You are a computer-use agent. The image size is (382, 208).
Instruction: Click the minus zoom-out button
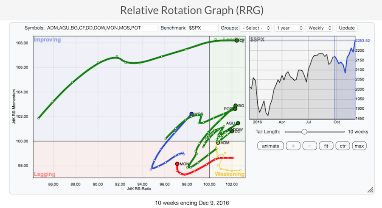(x=310, y=146)
